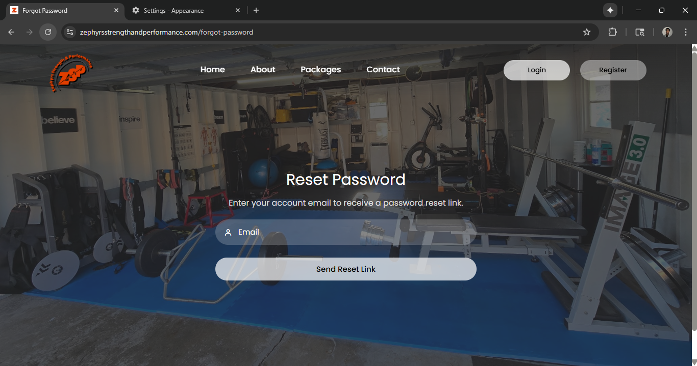Open the Packages navigation menu item

pyautogui.click(x=320, y=69)
